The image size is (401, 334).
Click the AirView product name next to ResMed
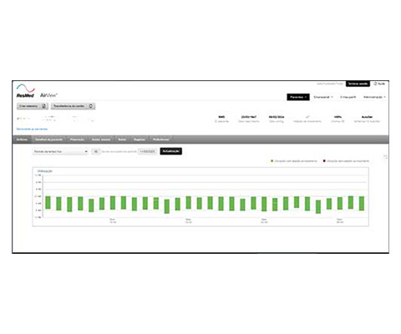(48, 95)
